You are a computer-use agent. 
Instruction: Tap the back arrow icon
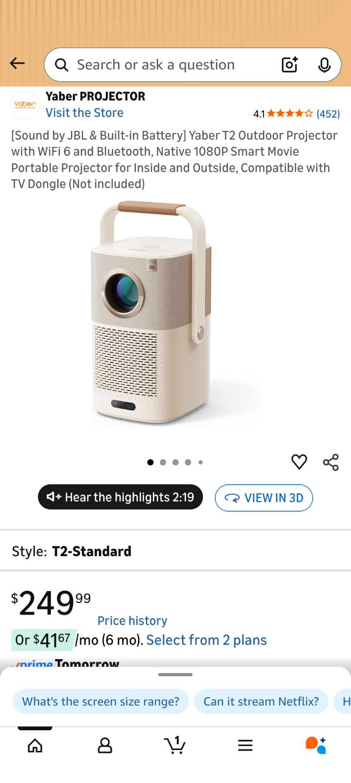click(x=17, y=64)
